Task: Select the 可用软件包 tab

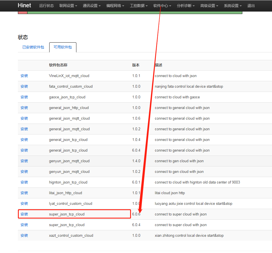Action: [x=63, y=47]
